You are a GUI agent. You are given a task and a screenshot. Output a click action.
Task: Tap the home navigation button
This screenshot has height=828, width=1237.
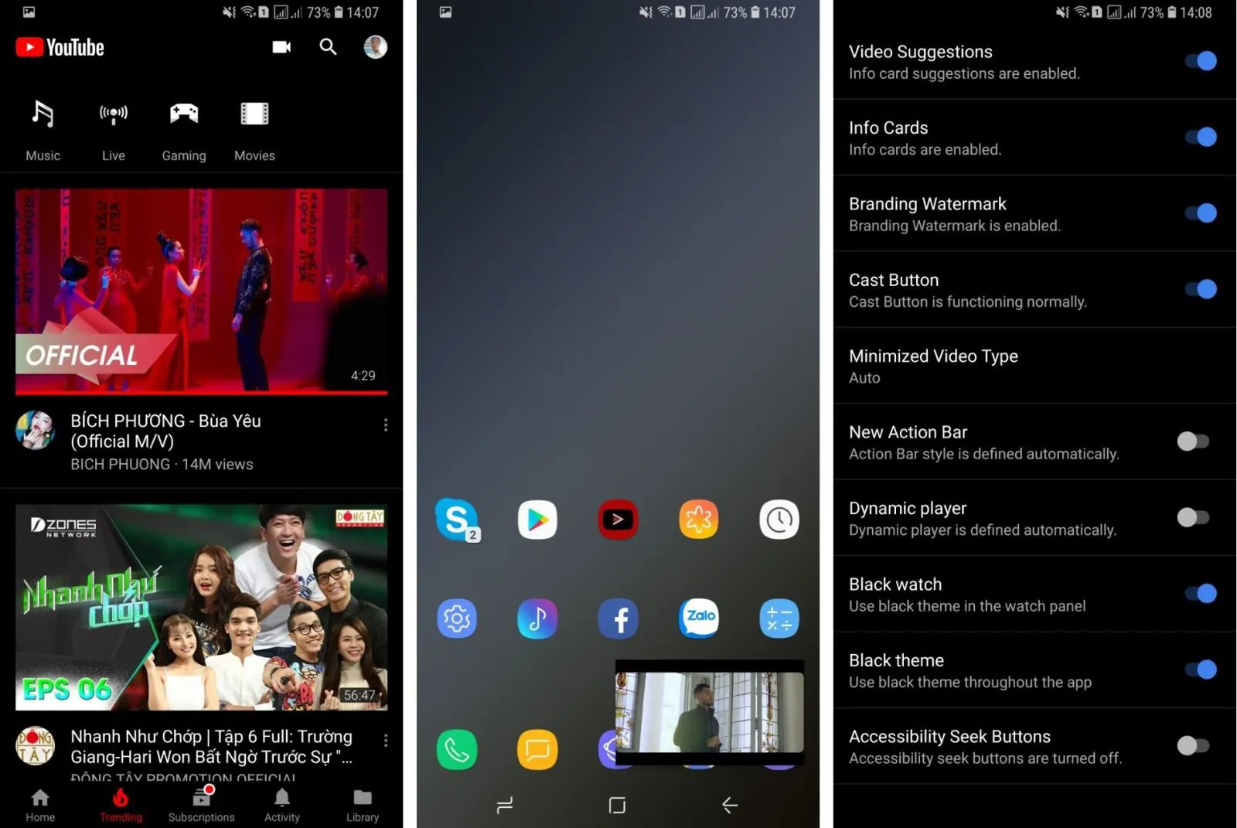pyautogui.click(x=617, y=806)
